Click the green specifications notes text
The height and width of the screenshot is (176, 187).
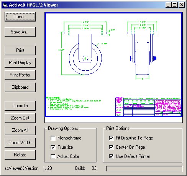coord(73,103)
